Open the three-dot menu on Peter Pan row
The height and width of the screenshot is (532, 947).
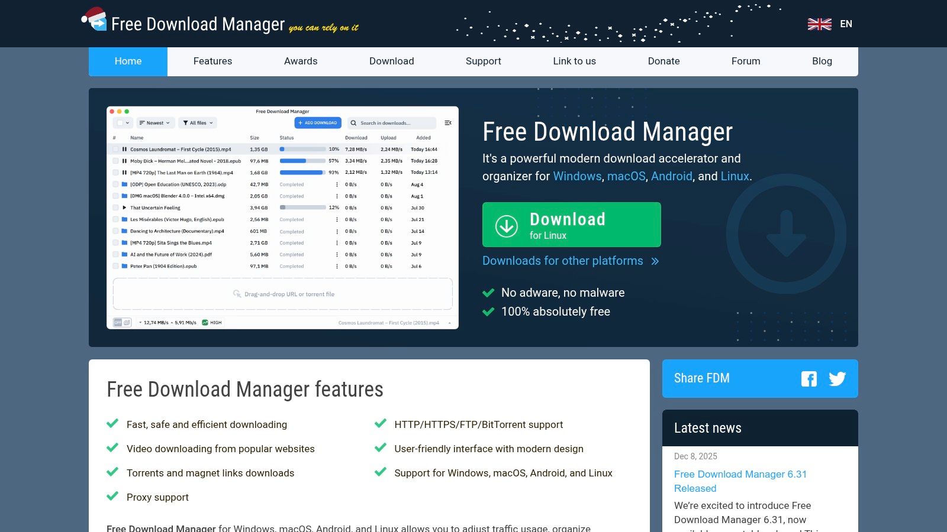click(x=337, y=266)
